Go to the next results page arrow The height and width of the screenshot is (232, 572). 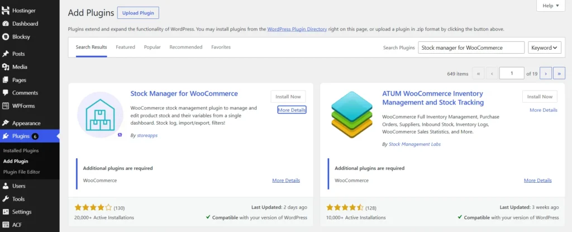click(x=546, y=73)
